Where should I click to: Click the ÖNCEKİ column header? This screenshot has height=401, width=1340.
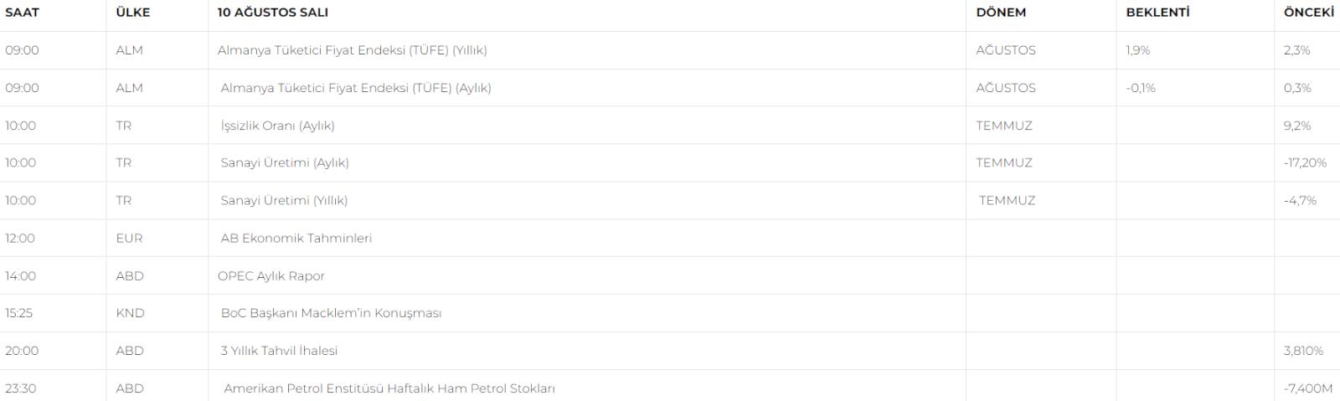tap(1309, 13)
